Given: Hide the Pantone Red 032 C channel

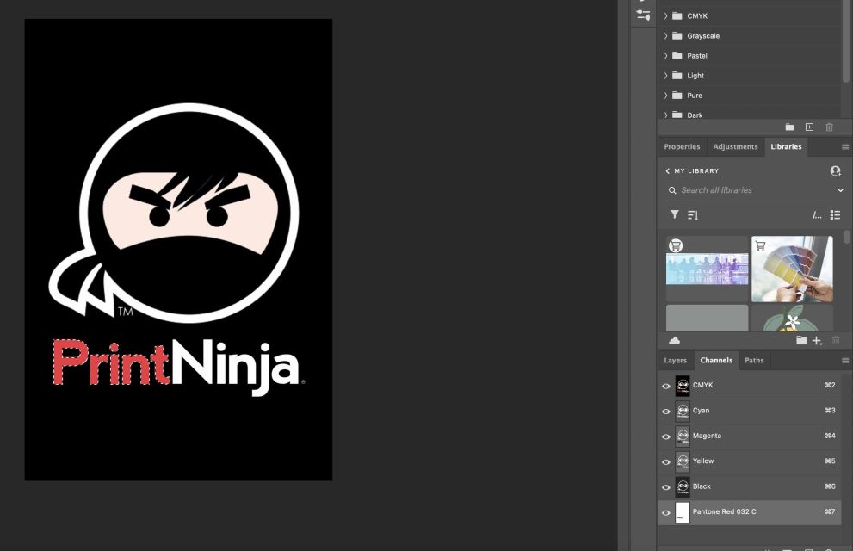Looking at the screenshot, I should point(665,512).
